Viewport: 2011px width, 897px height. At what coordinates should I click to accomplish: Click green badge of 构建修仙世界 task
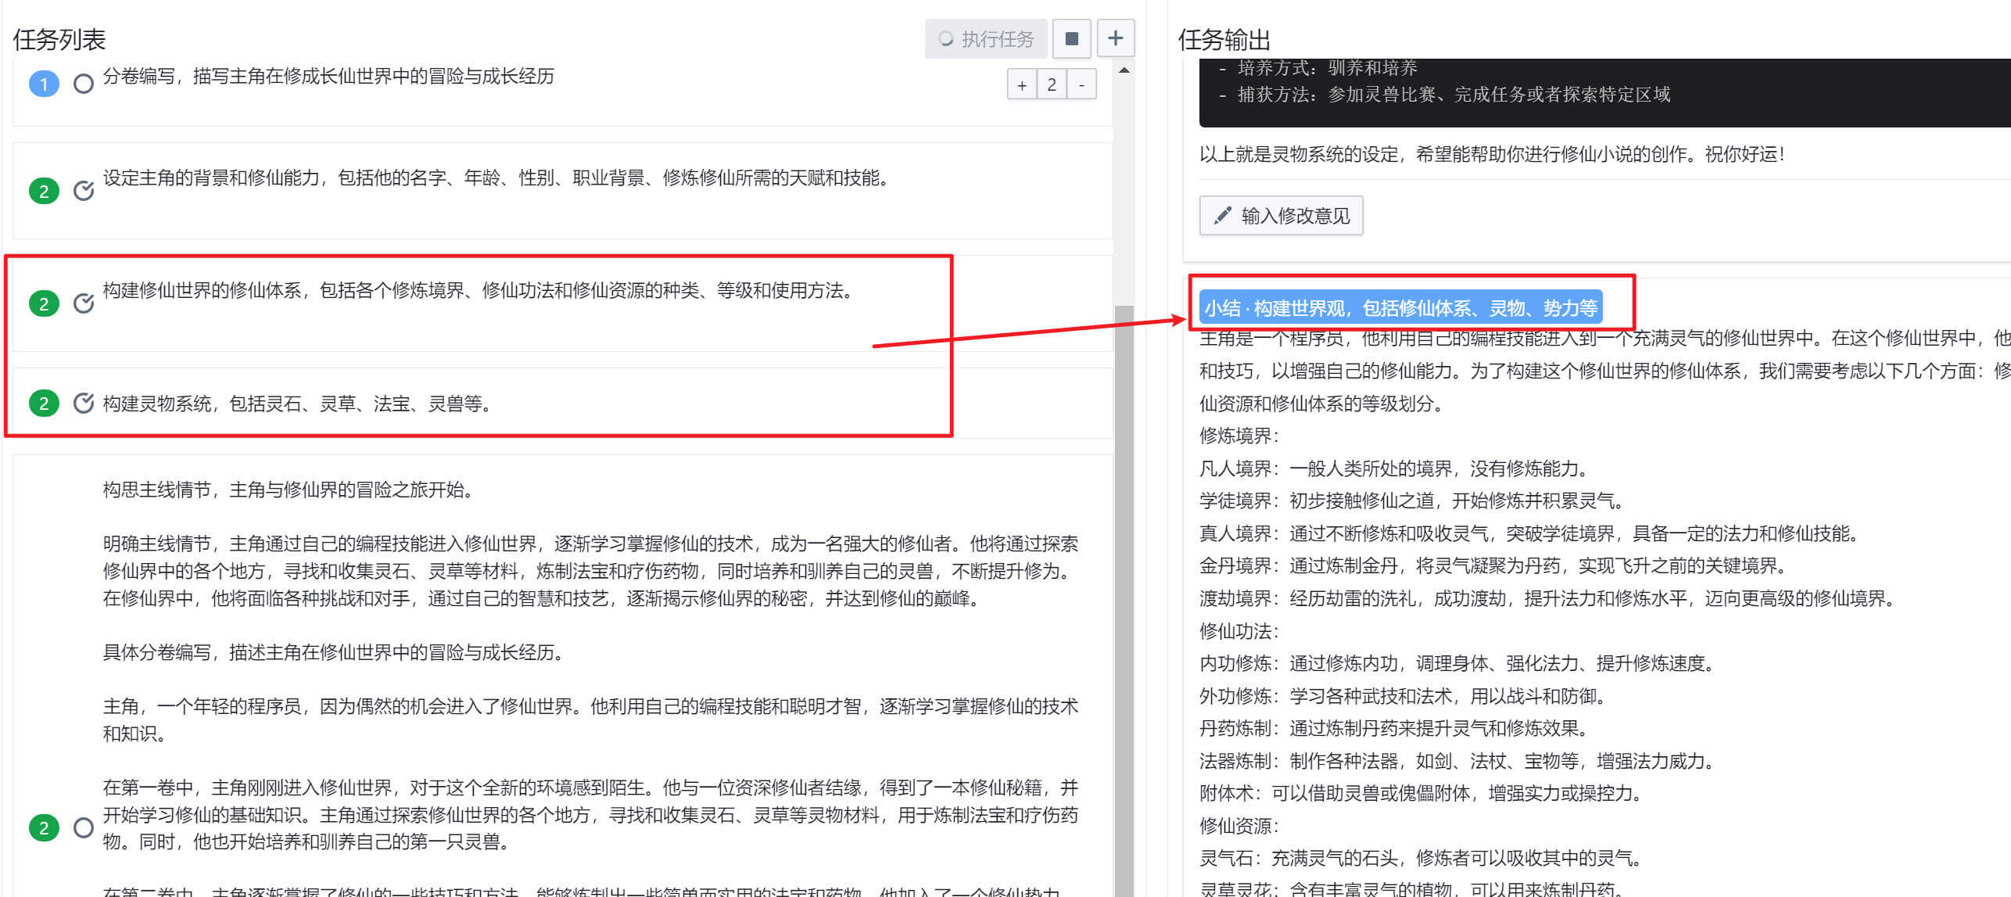[x=44, y=303]
